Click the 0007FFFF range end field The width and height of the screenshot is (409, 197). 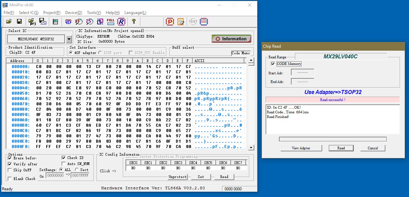click(x=80, y=176)
